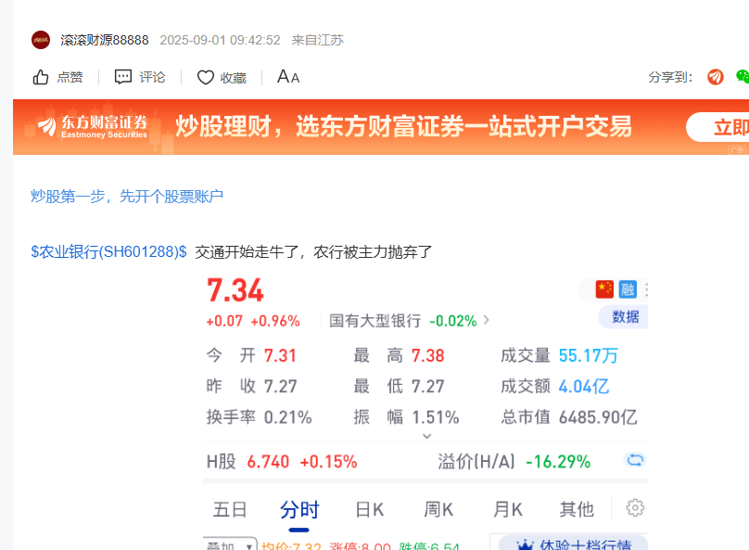Adjust font size with AA icon
Image resolution: width=749 pixels, height=550 pixels.
coord(288,76)
